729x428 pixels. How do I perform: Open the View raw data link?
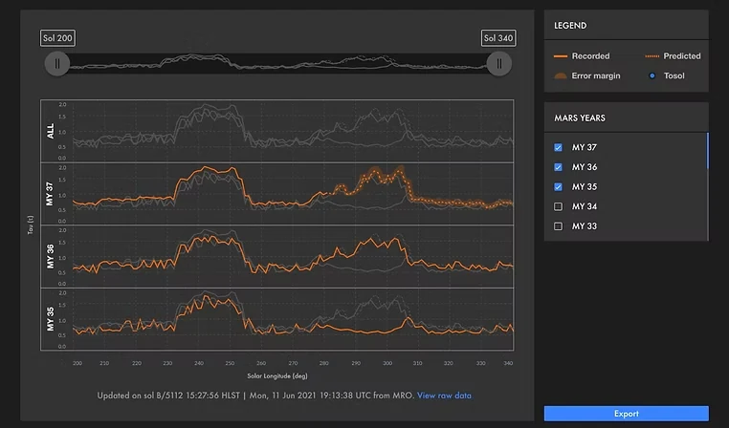tap(444, 396)
